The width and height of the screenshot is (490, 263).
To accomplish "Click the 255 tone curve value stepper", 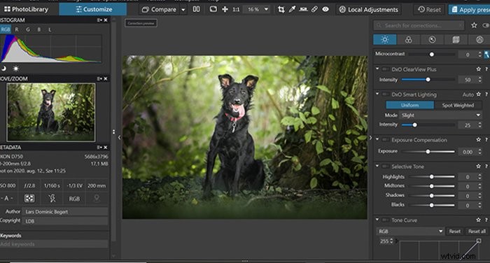I will [x=391, y=241].
